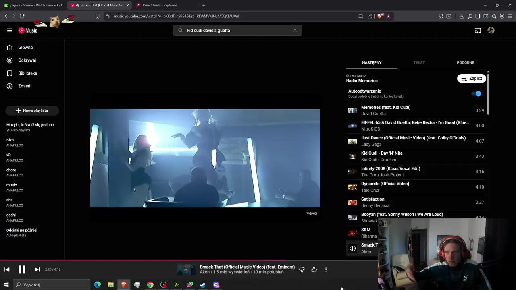This screenshot has height=290, width=516.
Task: Play 'Satisfaction' by Benny Benassi
Action: [x=416, y=202]
